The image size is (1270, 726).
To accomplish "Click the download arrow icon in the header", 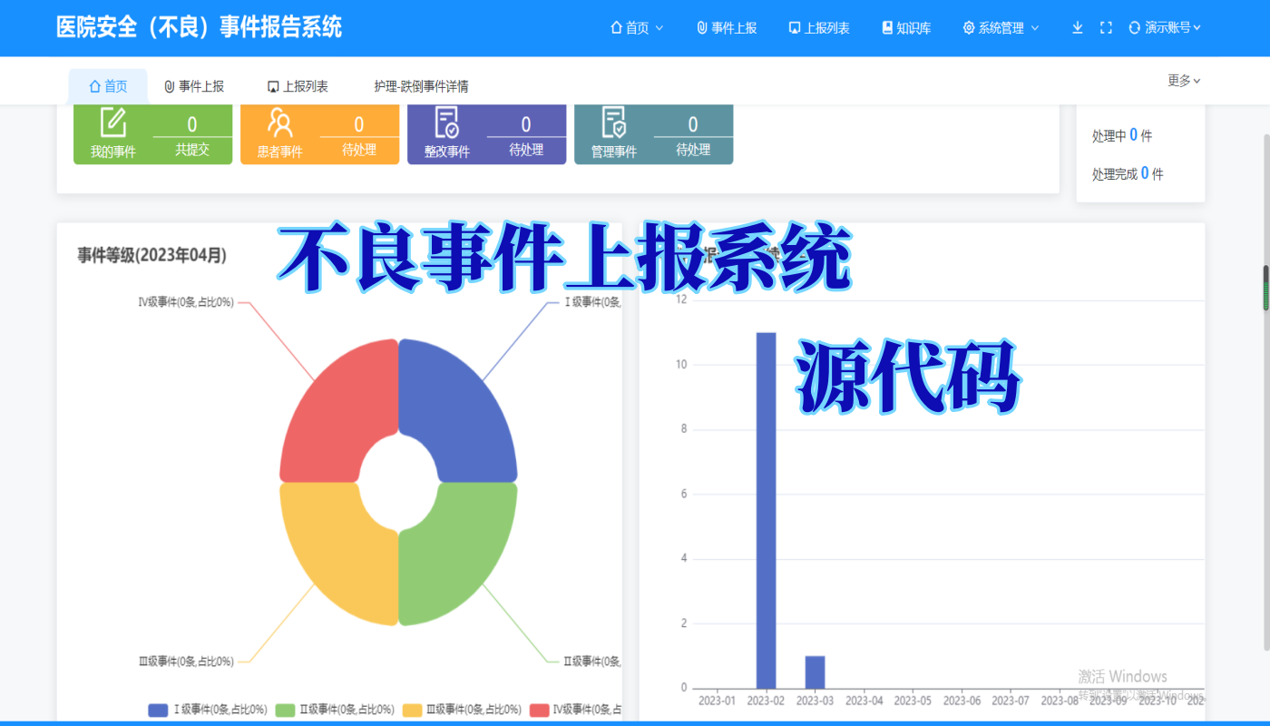I will 1078,27.
